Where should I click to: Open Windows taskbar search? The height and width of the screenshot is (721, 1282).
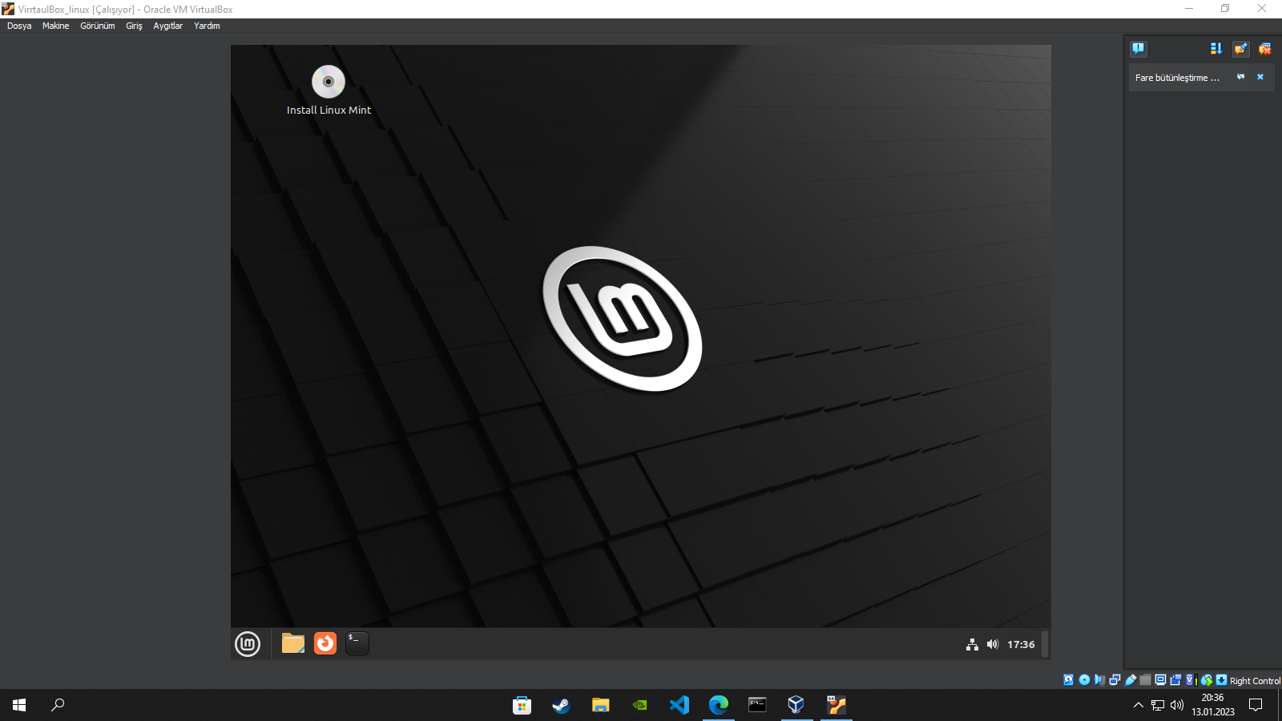58,705
